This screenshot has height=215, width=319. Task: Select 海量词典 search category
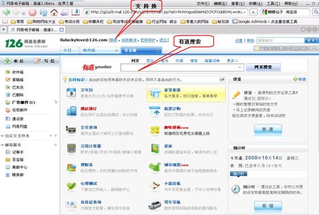click(x=212, y=61)
